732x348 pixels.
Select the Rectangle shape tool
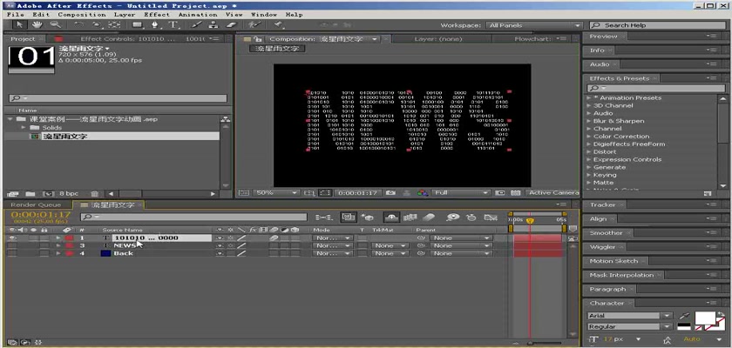tap(138, 25)
